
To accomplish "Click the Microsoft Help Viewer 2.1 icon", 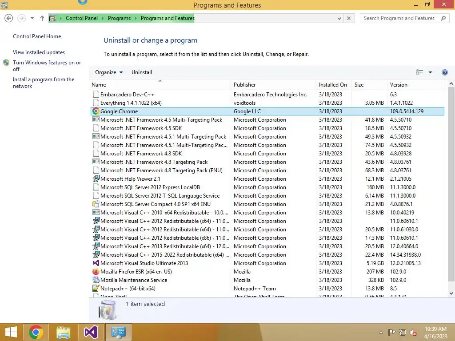I will point(96,179).
